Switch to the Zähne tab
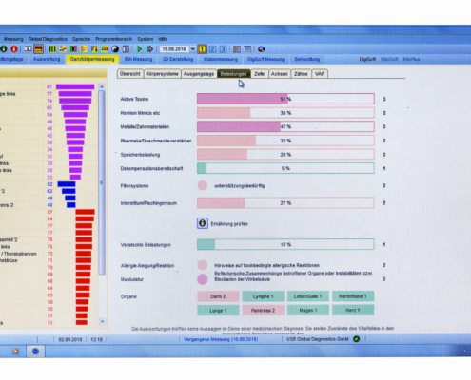Screen dimensions: 471x380 pyautogui.click(x=301, y=74)
